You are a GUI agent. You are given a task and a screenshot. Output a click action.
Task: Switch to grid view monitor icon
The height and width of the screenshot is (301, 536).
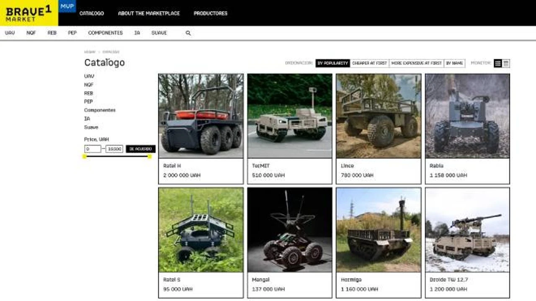click(497, 64)
